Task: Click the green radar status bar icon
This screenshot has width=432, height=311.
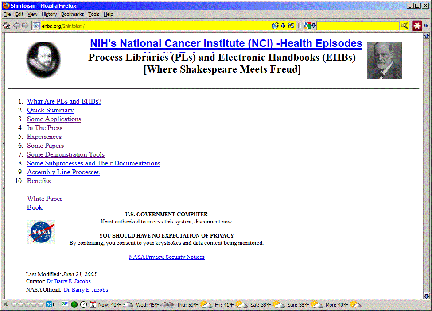Action: 74,304
